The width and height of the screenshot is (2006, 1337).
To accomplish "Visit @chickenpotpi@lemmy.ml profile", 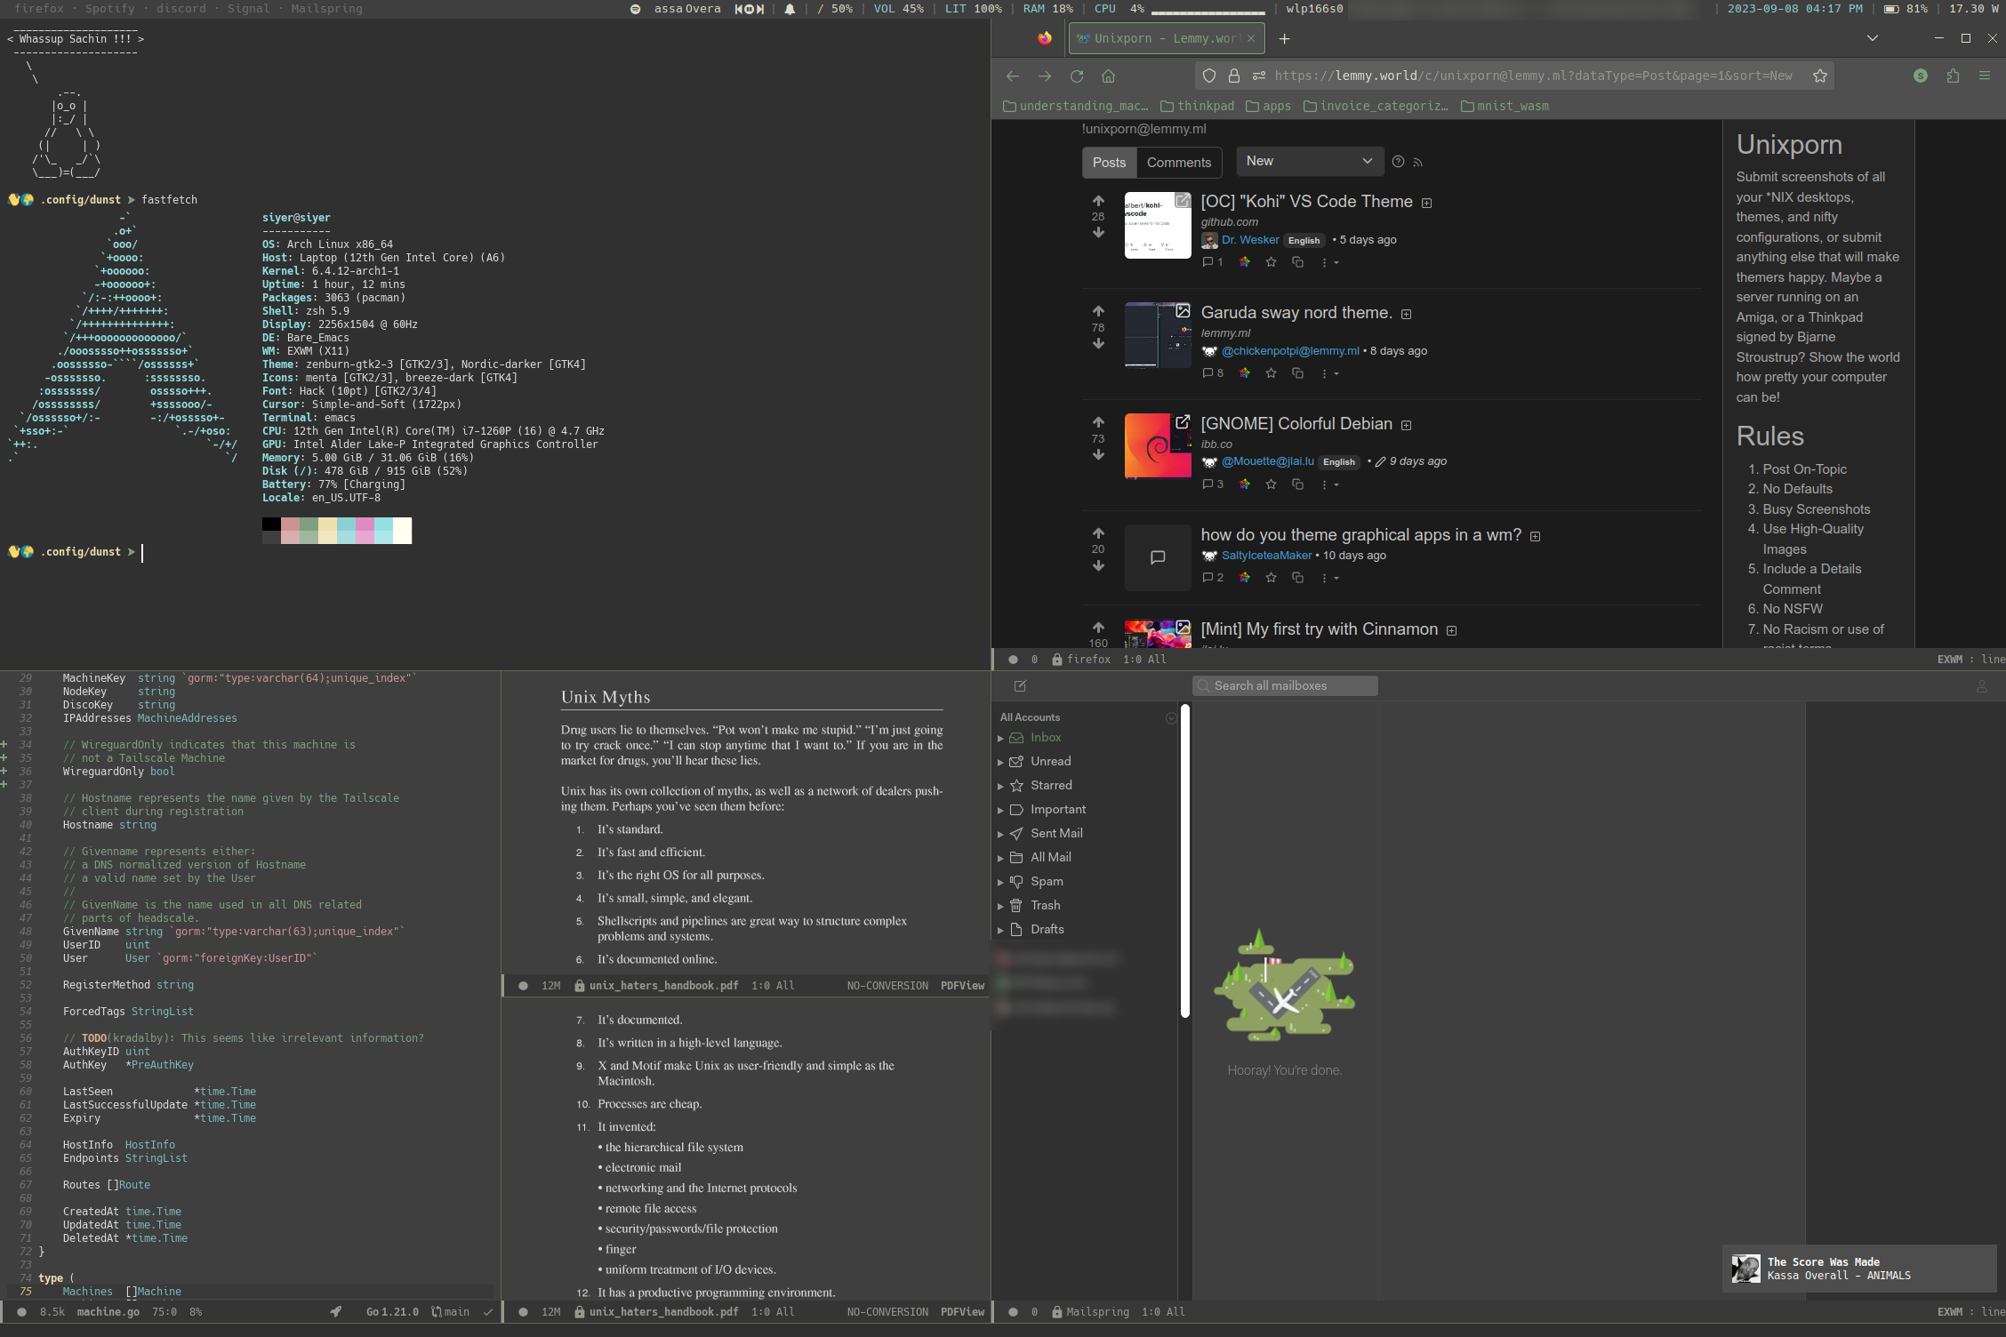I will [1290, 351].
